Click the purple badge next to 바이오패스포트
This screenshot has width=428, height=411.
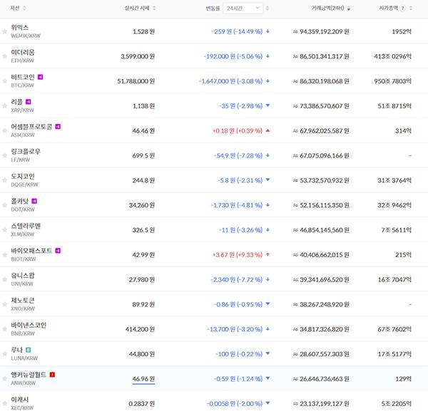58,250
